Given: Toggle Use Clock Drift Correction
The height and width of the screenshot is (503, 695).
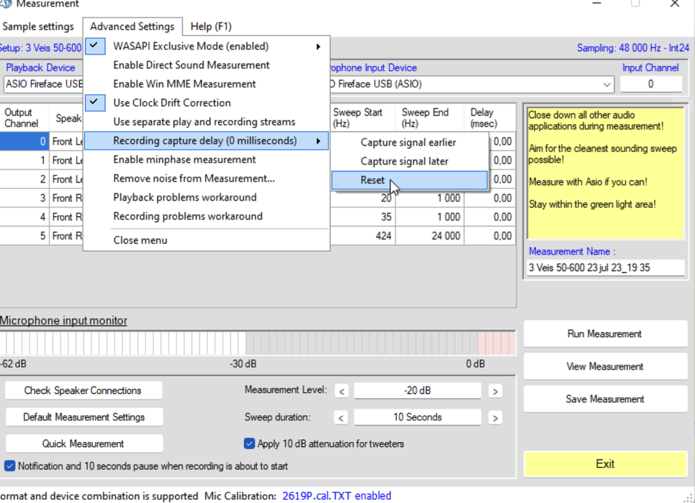Looking at the screenshot, I should [x=172, y=103].
